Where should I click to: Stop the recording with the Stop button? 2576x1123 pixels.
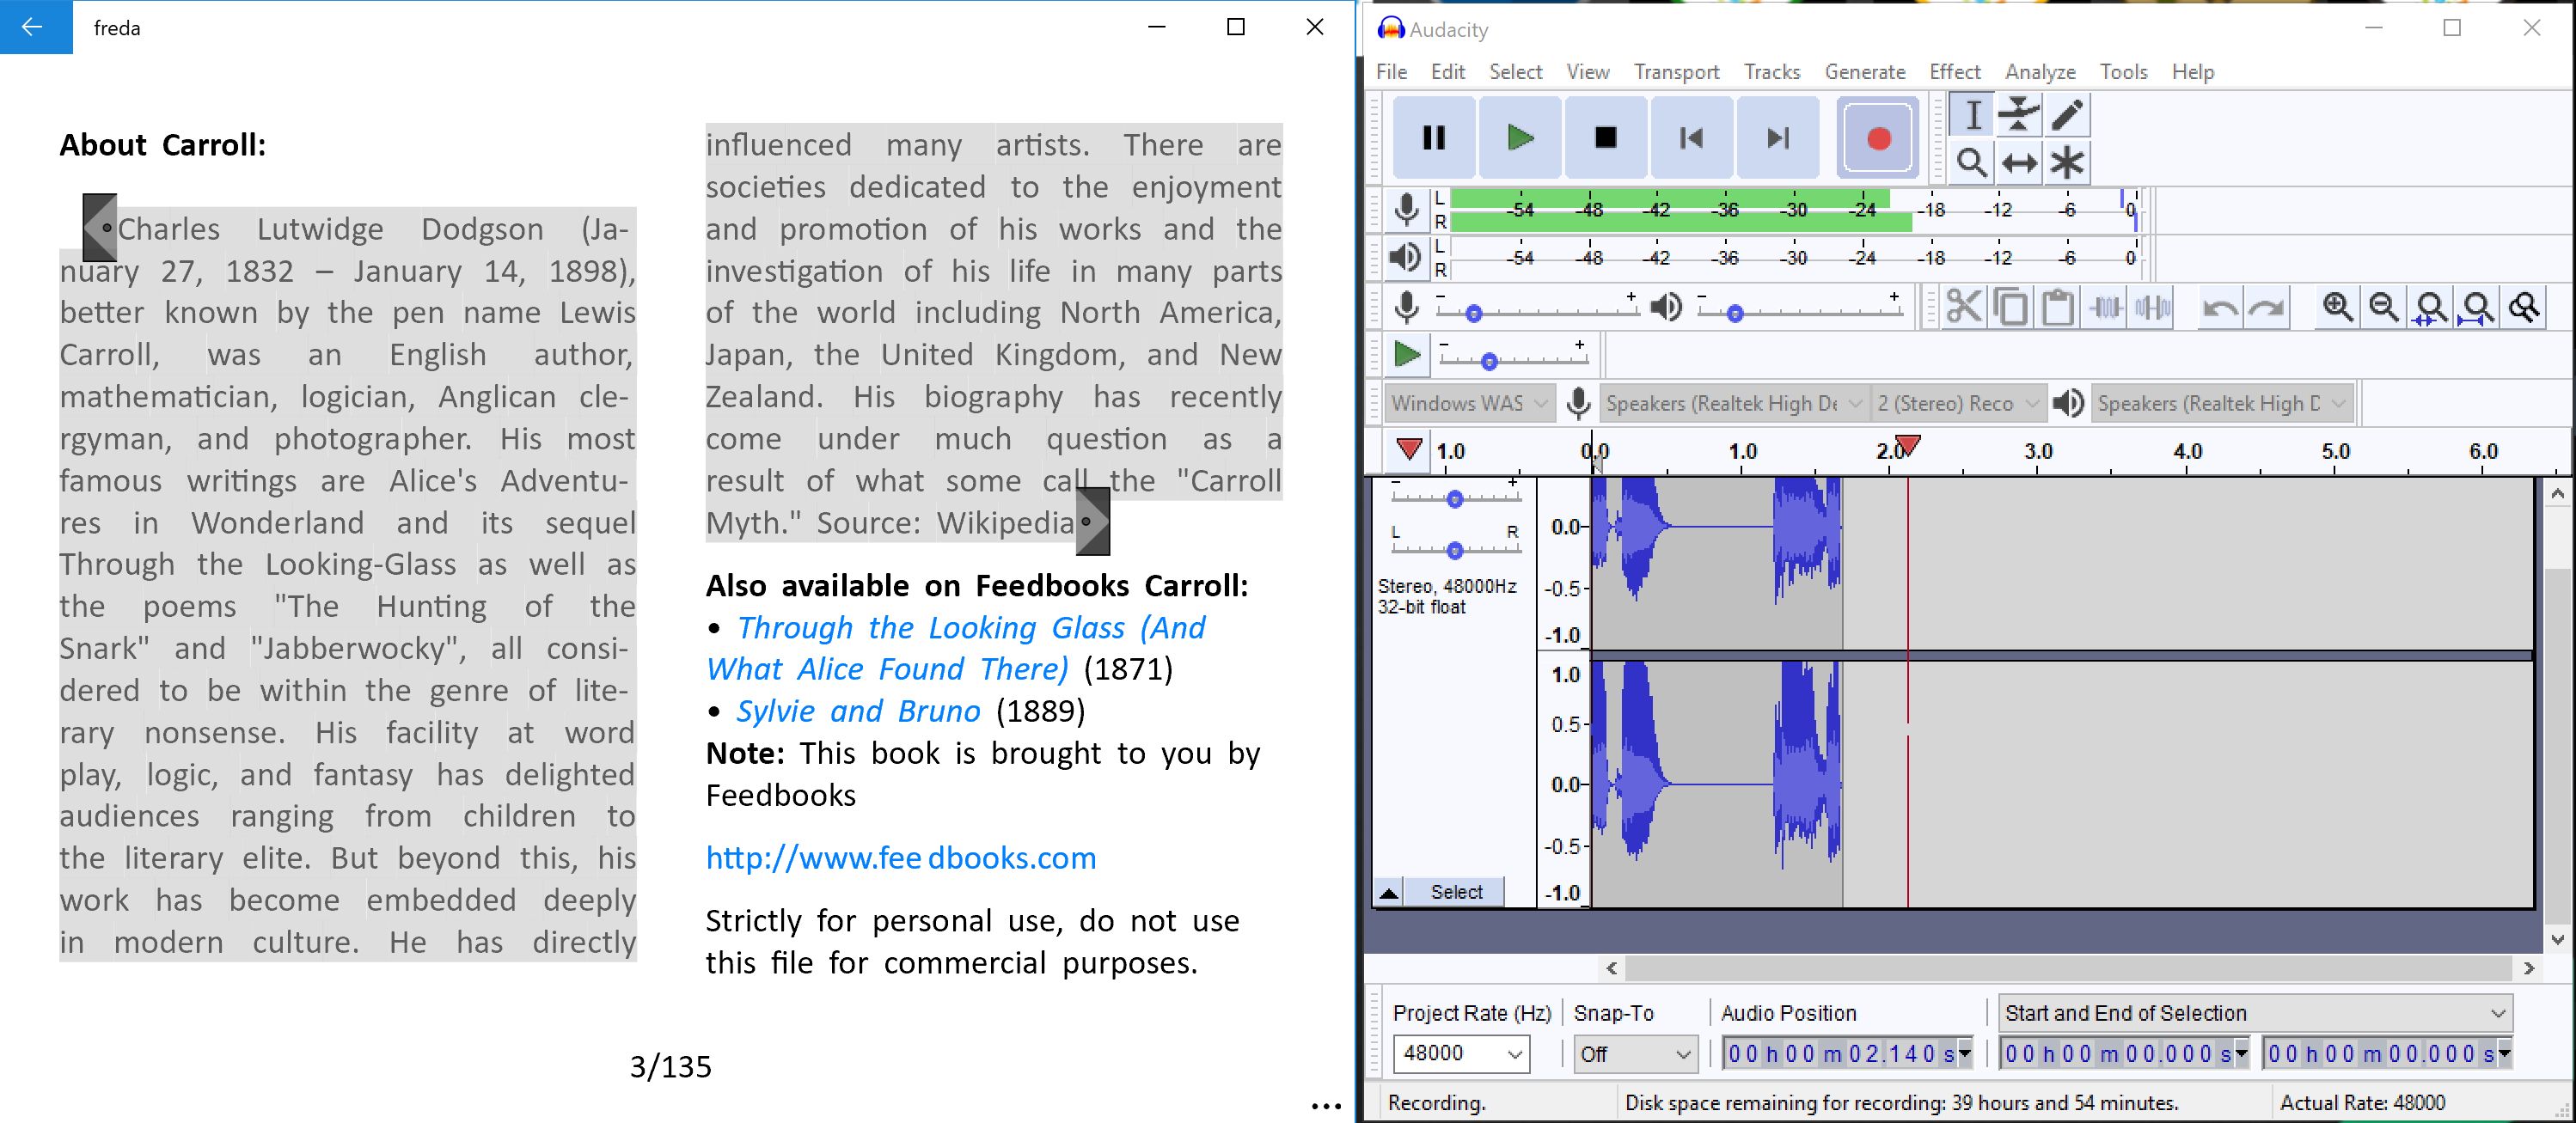click(1605, 137)
